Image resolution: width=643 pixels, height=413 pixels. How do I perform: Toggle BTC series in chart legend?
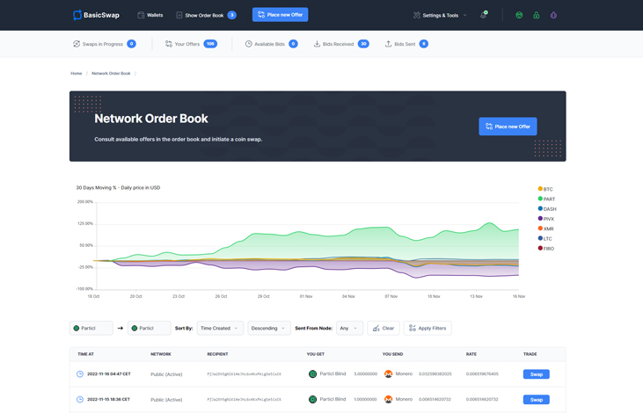click(545, 189)
